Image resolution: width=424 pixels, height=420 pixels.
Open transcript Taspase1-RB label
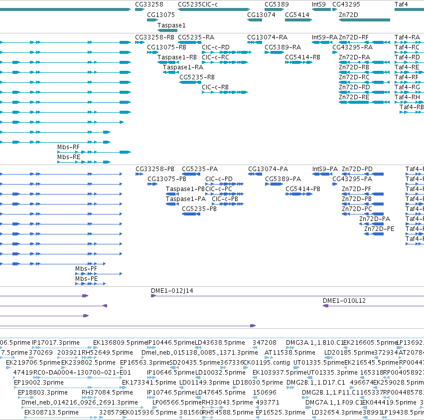tap(177, 57)
